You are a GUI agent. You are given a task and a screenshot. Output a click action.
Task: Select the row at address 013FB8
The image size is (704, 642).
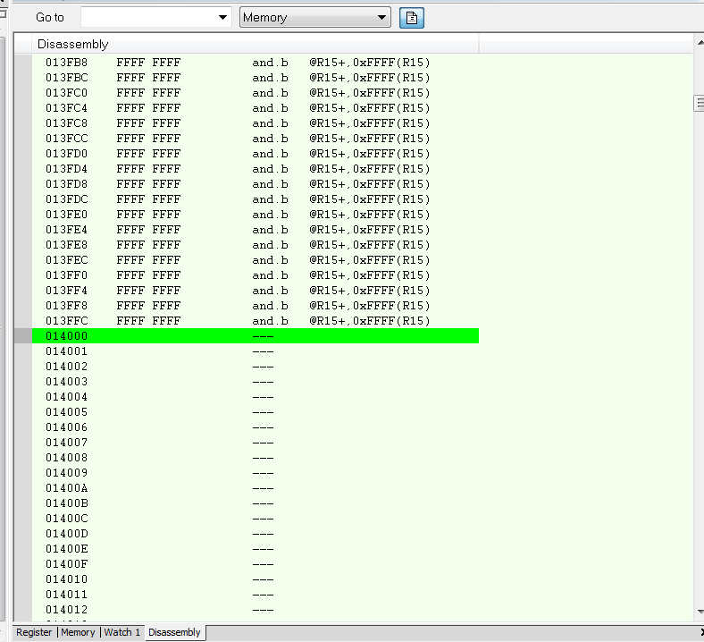[255, 63]
